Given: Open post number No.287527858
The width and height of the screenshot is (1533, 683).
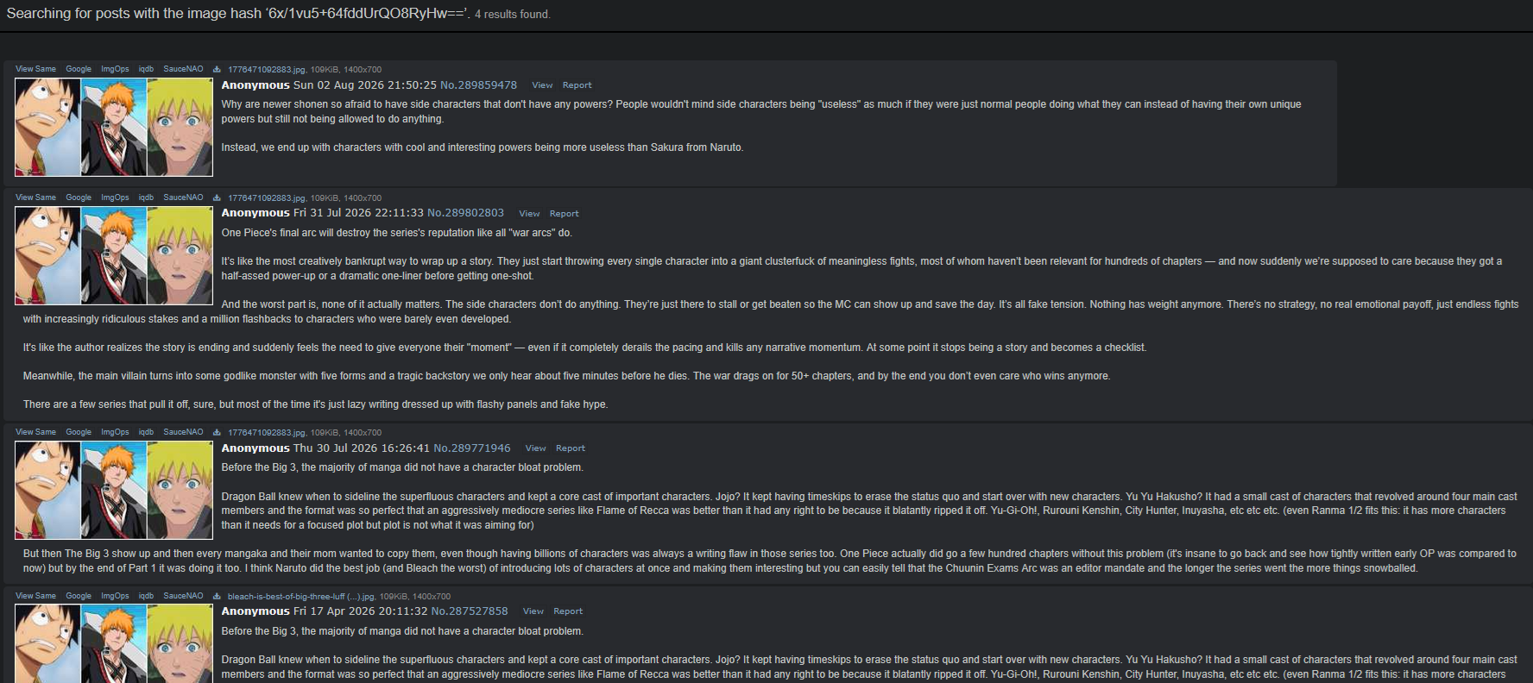Looking at the screenshot, I should pyautogui.click(x=470, y=611).
